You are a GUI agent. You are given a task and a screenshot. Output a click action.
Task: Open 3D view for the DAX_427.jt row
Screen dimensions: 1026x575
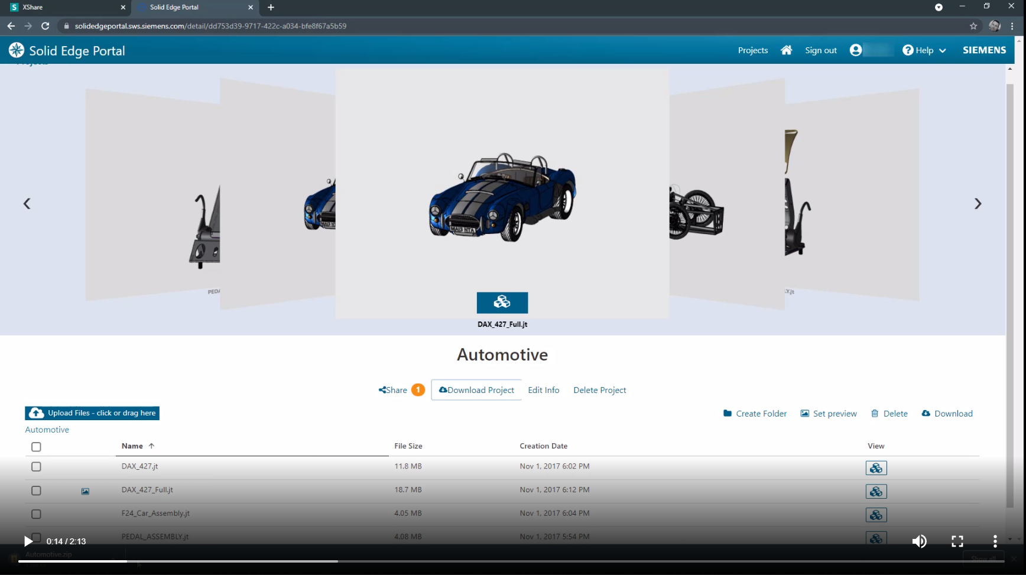coord(876,467)
